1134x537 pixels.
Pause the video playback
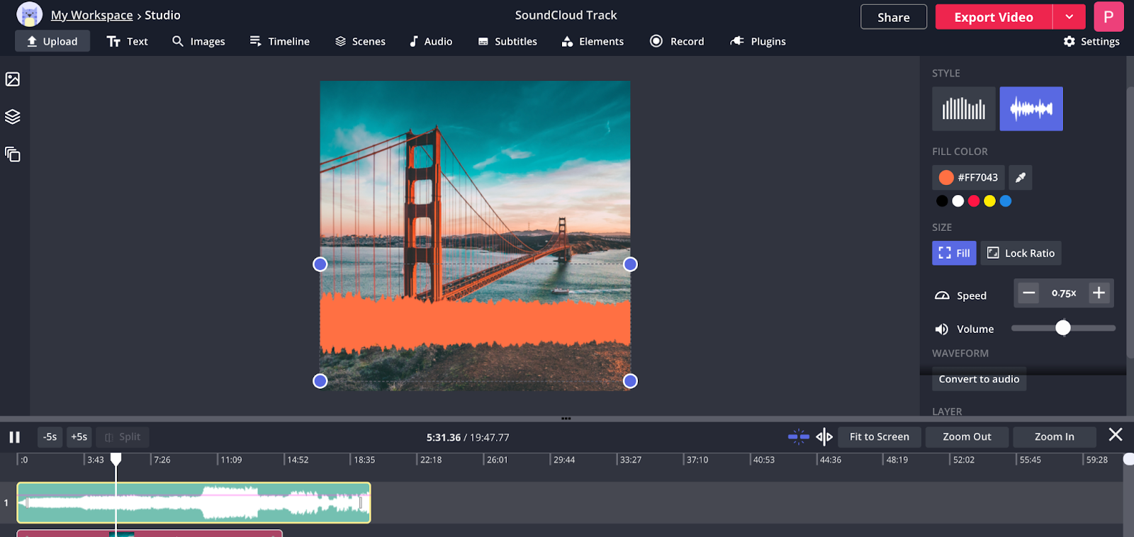[14, 437]
